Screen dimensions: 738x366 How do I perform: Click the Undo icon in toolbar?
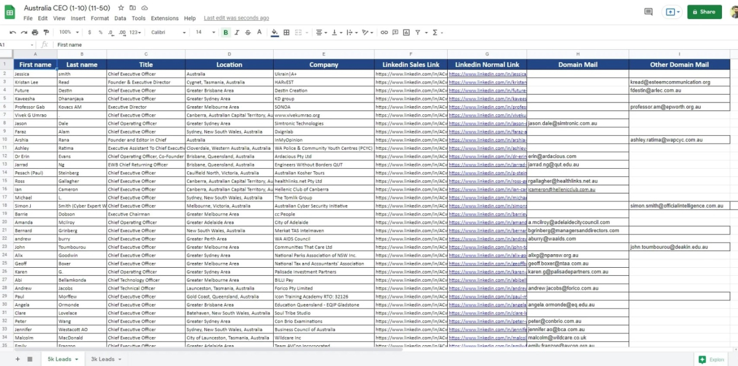(14, 32)
